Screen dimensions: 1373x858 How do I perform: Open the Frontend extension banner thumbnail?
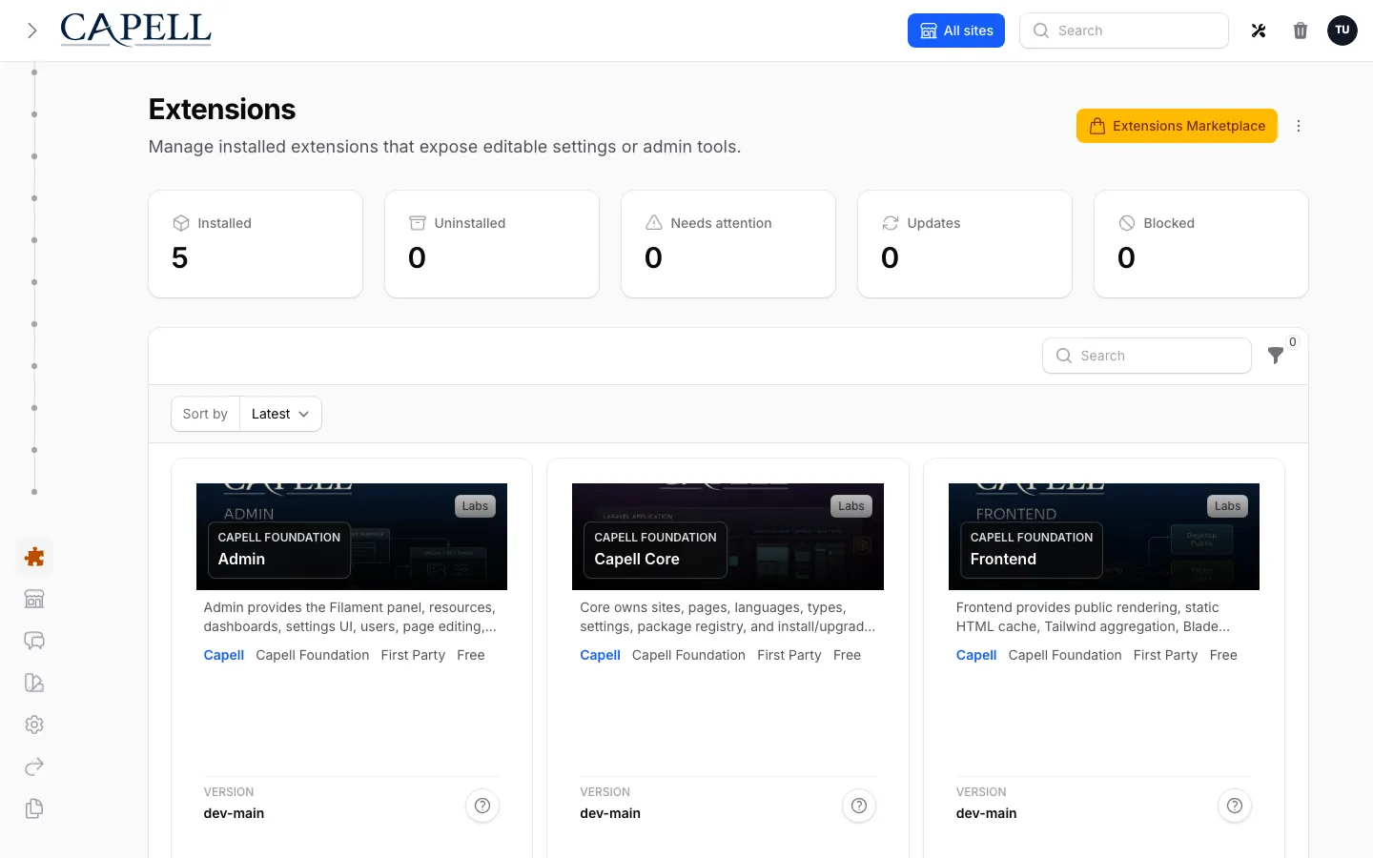[x=1104, y=537]
